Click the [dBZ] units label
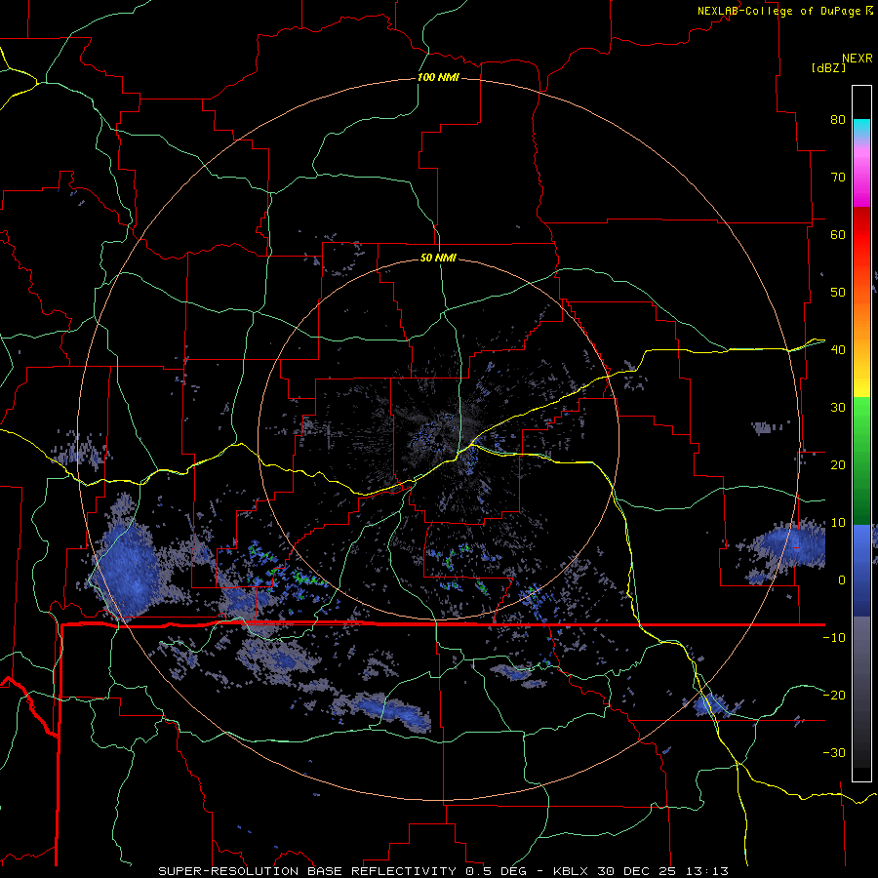878x878 pixels. [828, 67]
